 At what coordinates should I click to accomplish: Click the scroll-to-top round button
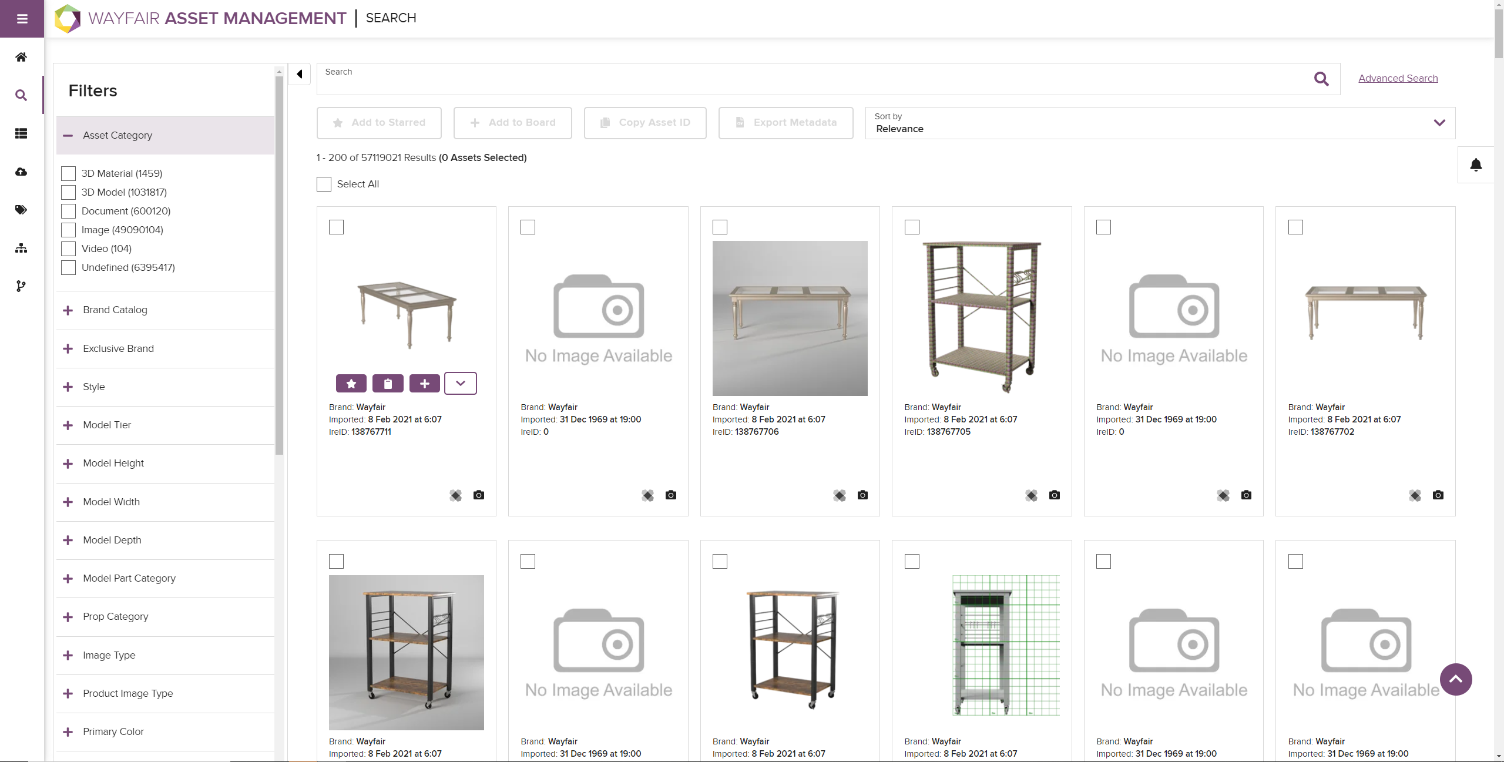(1456, 679)
